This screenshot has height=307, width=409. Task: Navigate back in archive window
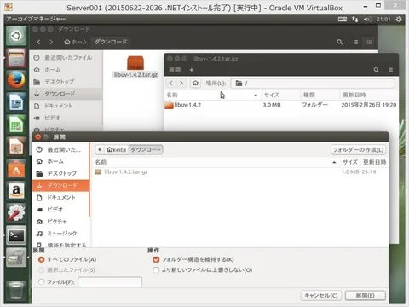pyautogui.click(x=170, y=84)
